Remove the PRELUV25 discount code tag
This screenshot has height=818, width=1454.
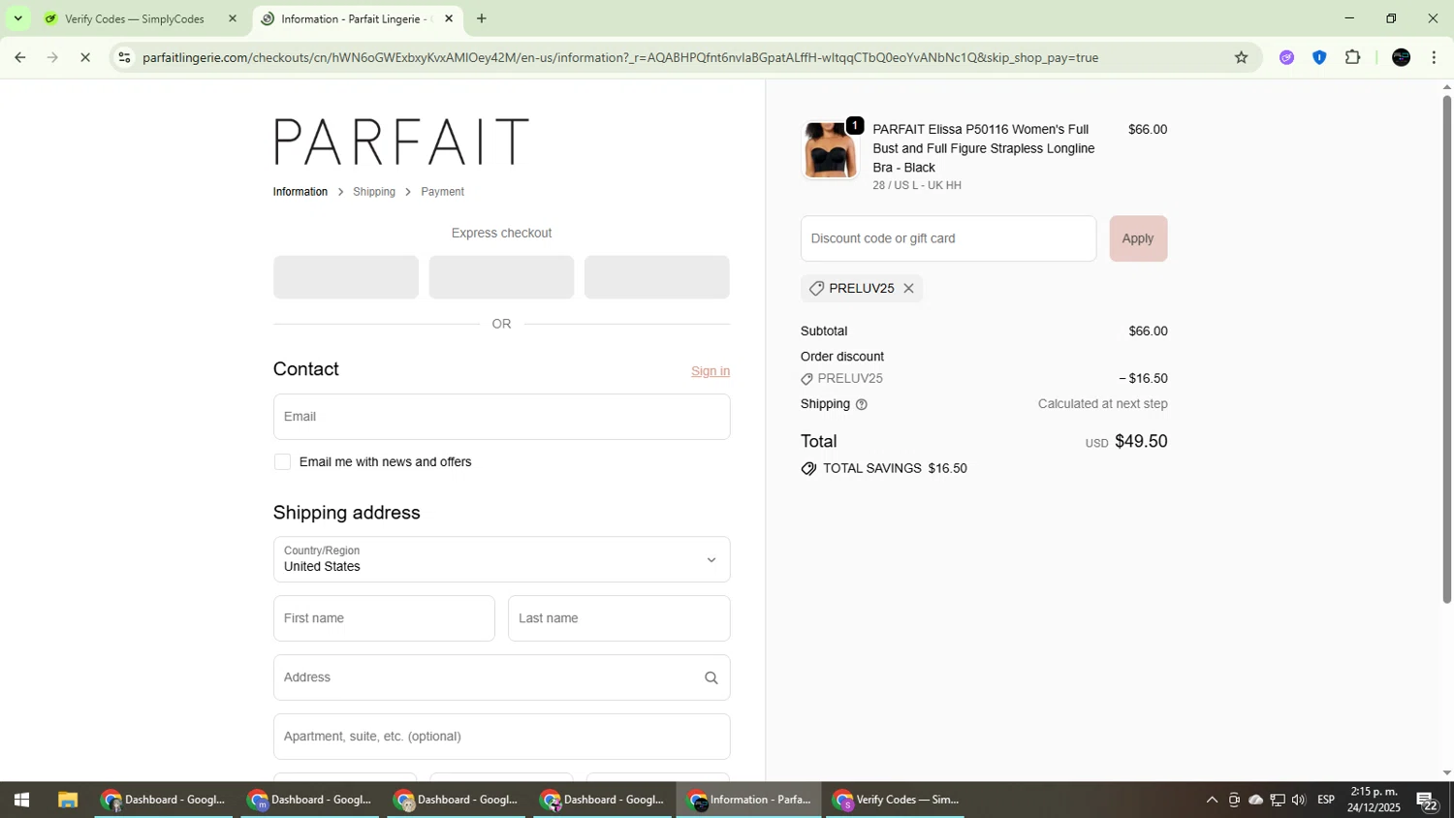click(908, 288)
